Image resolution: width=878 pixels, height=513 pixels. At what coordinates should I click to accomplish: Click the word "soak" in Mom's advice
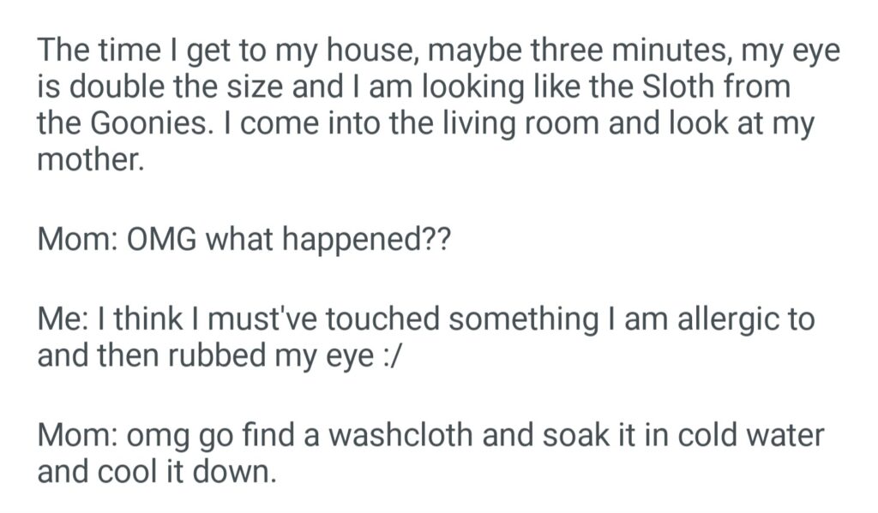click(x=526, y=436)
